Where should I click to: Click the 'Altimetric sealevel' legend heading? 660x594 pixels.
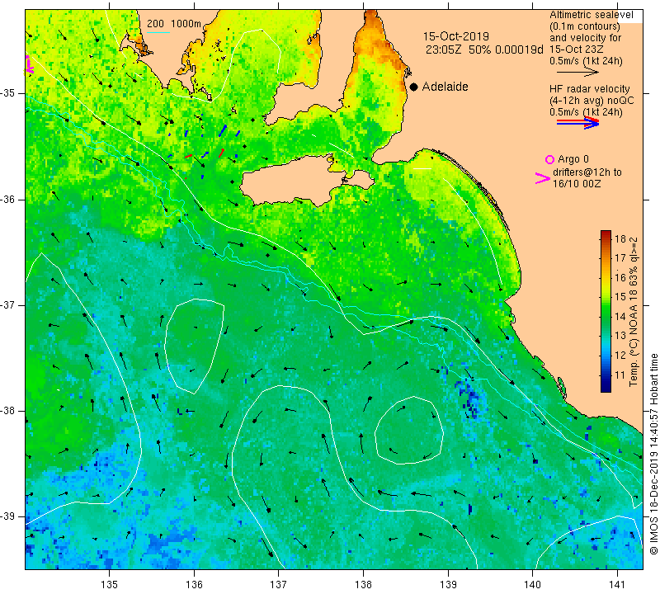[x=591, y=15]
